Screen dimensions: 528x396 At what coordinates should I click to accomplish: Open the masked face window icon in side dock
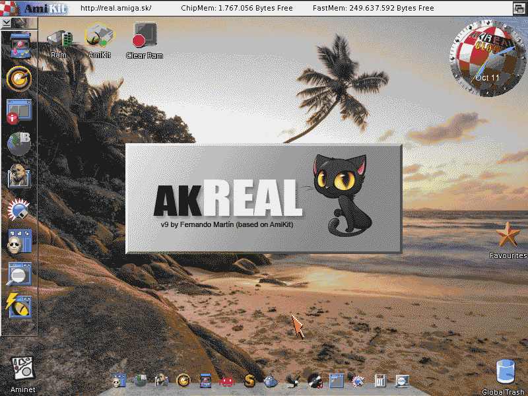pos(19,241)
